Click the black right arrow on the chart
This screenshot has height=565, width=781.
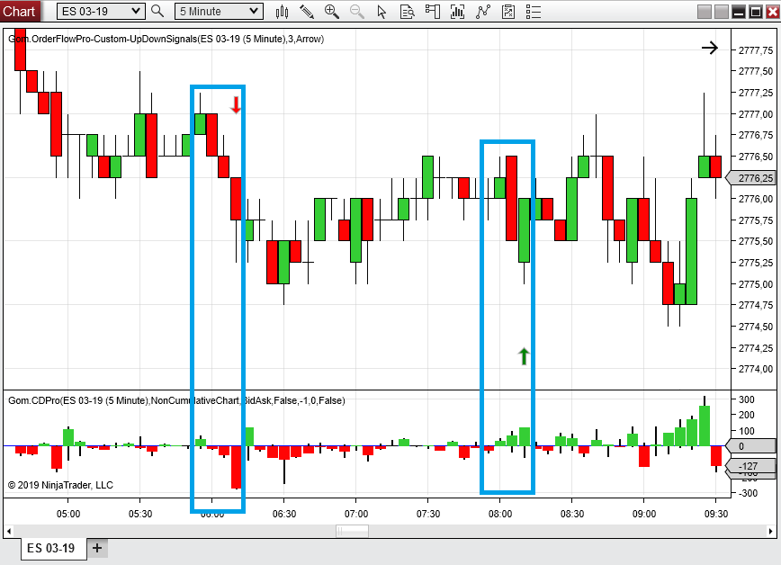point(710,48)
